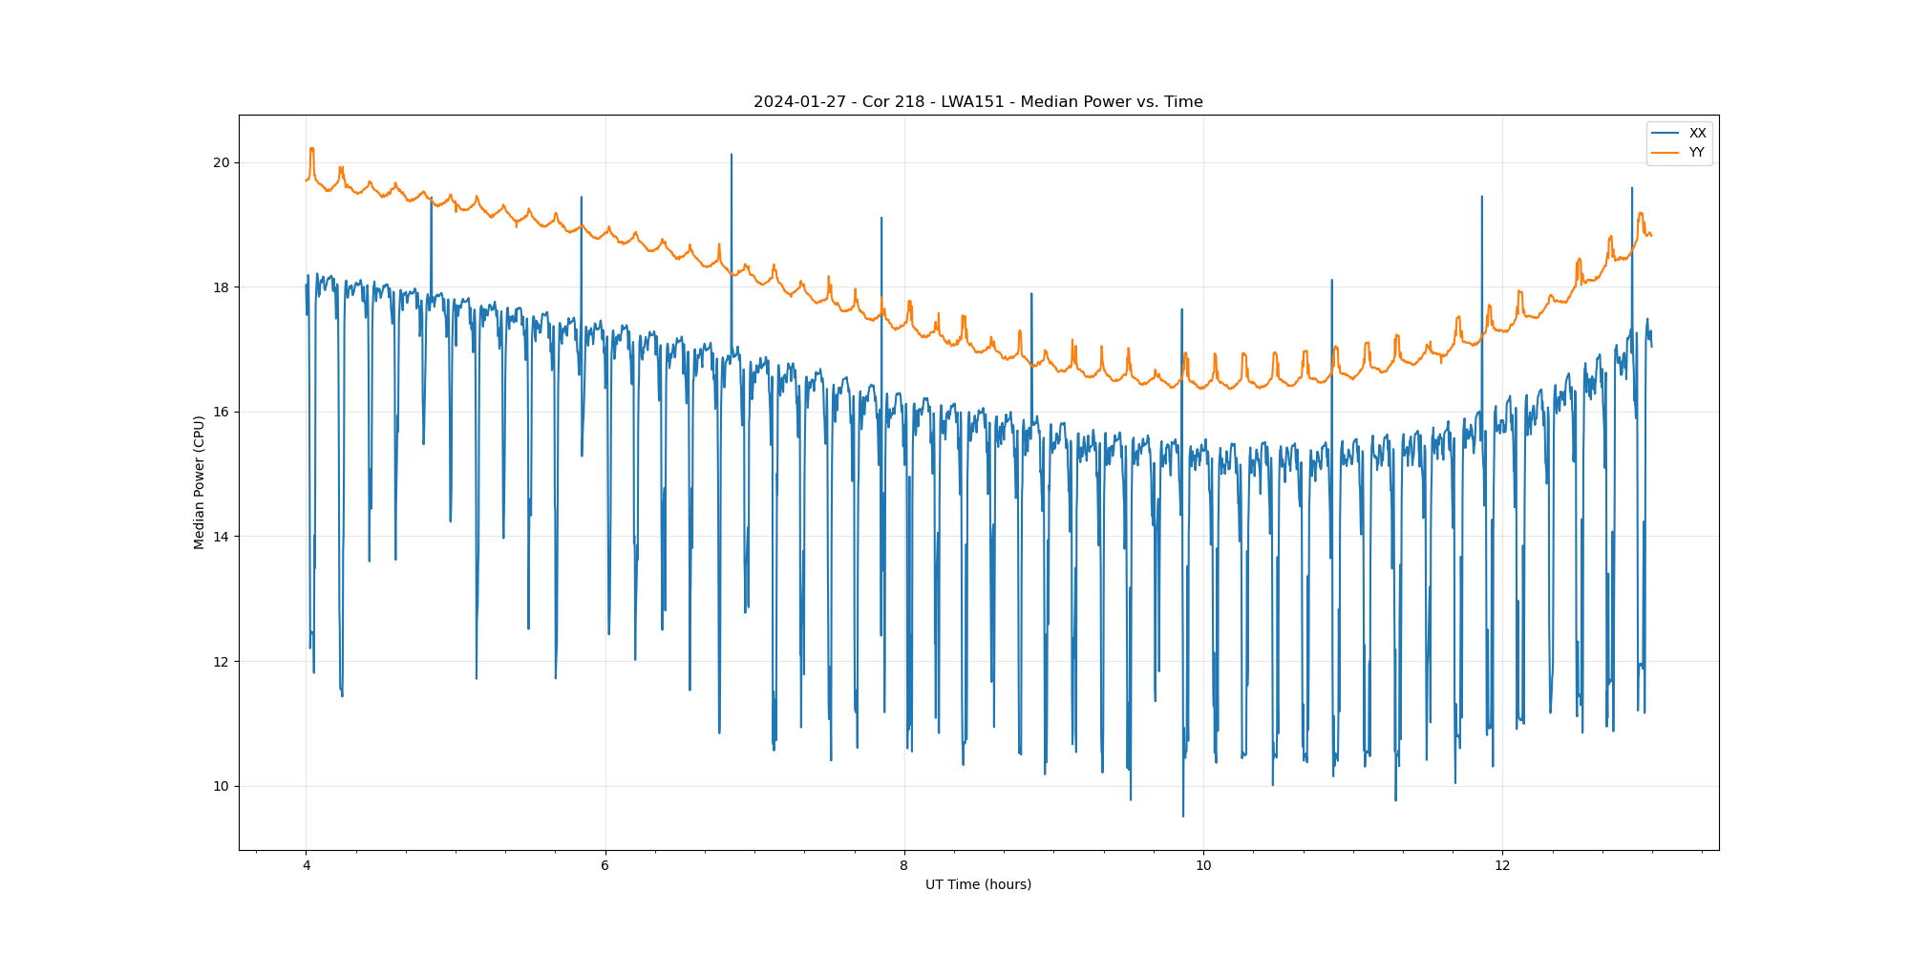1910x955 pixels.
Task: Click the "Median Power (CPU)" y-axis label
Action: [x=200, y=482]
